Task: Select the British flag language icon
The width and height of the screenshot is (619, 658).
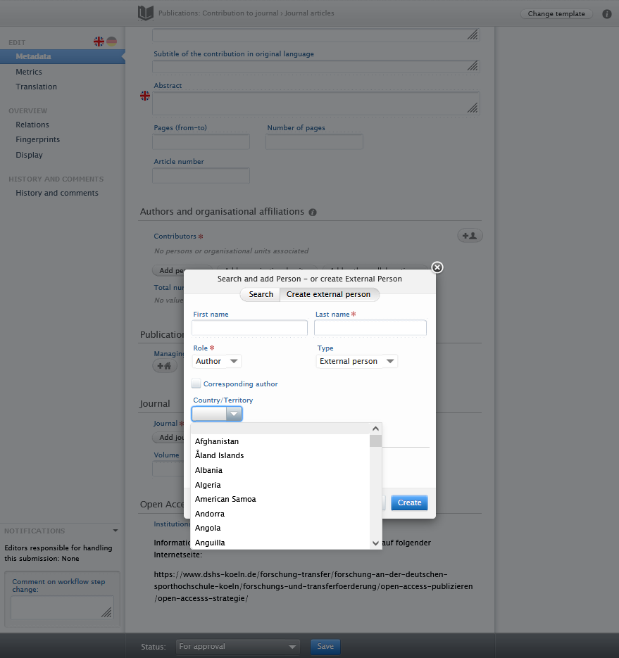Action: [x=99, y=42]
